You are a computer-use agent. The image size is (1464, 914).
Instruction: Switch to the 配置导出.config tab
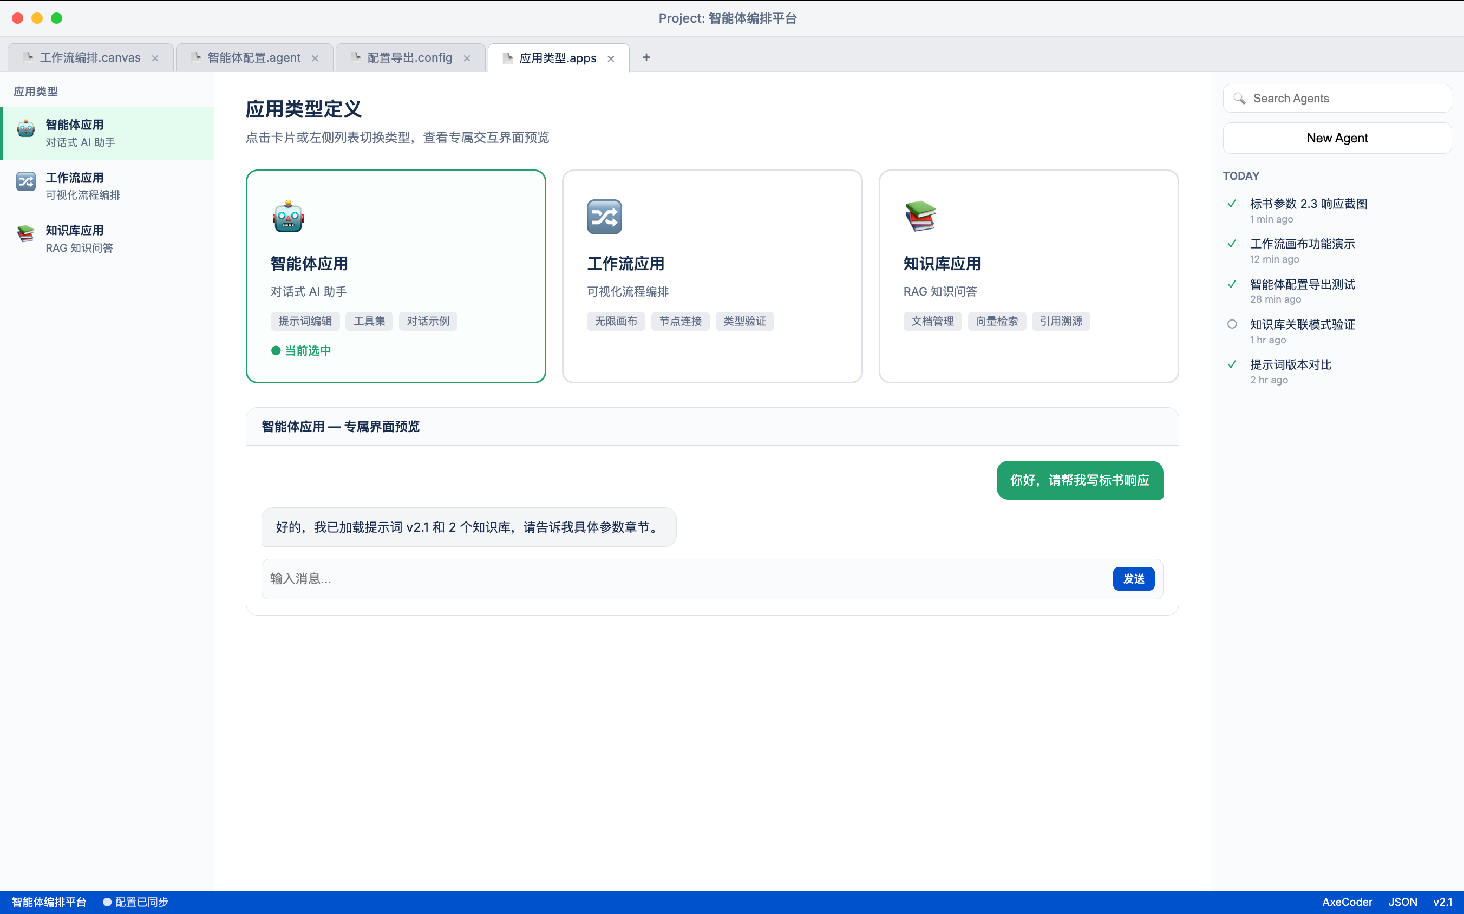(410, 57)
